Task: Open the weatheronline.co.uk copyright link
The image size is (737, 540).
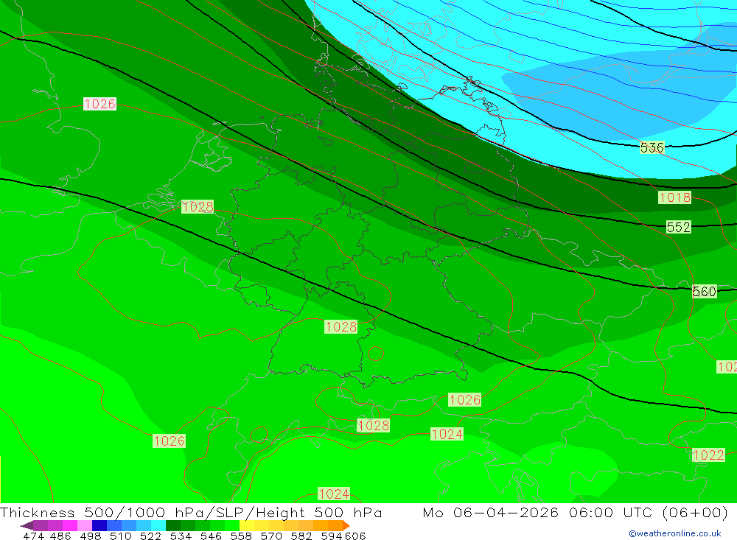Action: [x=675, y=533]
